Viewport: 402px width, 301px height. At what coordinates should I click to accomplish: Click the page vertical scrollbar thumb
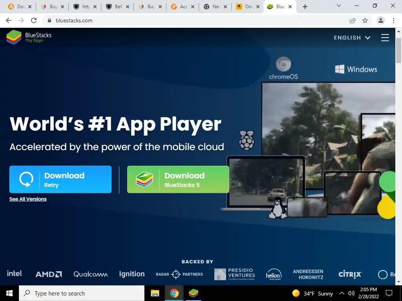(398, 50)
